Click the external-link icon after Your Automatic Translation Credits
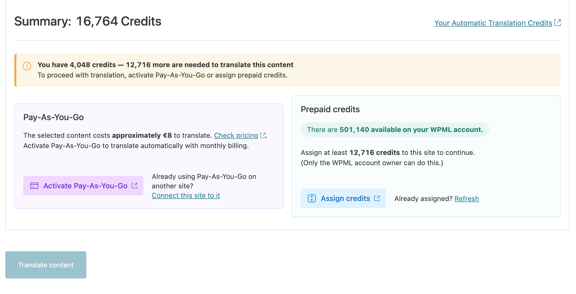Screen dimensions: 576x294 point(558,23)
